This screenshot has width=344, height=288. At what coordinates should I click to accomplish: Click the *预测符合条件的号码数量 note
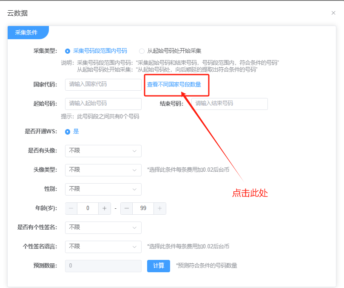click(x=207, y=265)
